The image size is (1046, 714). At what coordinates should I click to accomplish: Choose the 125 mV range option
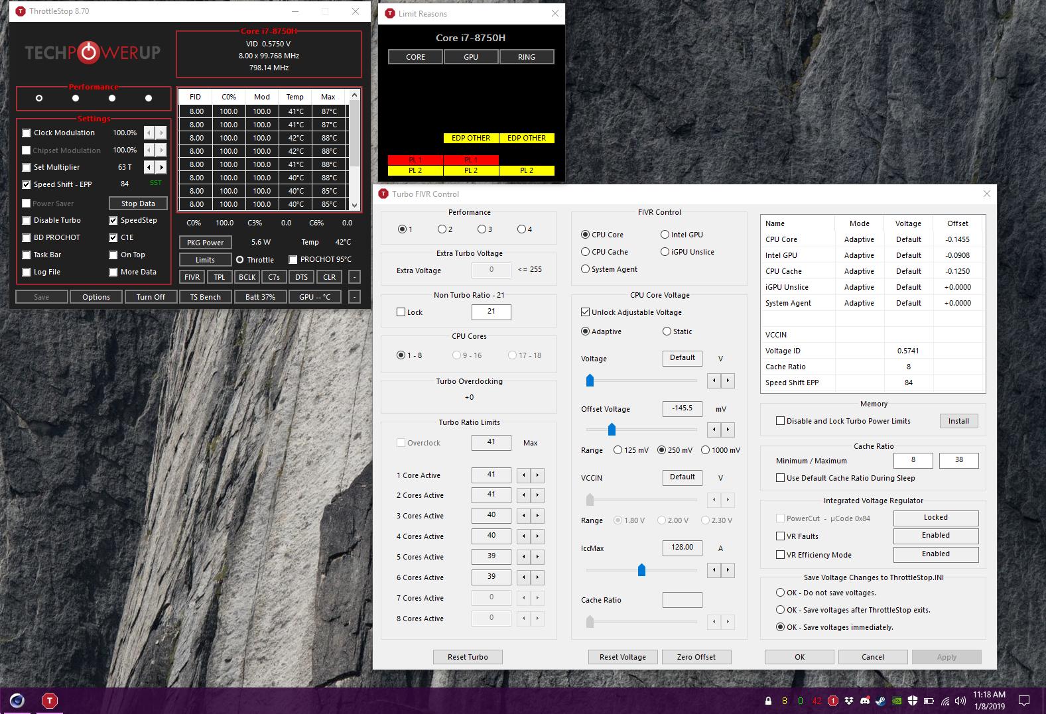pos(618,450)
